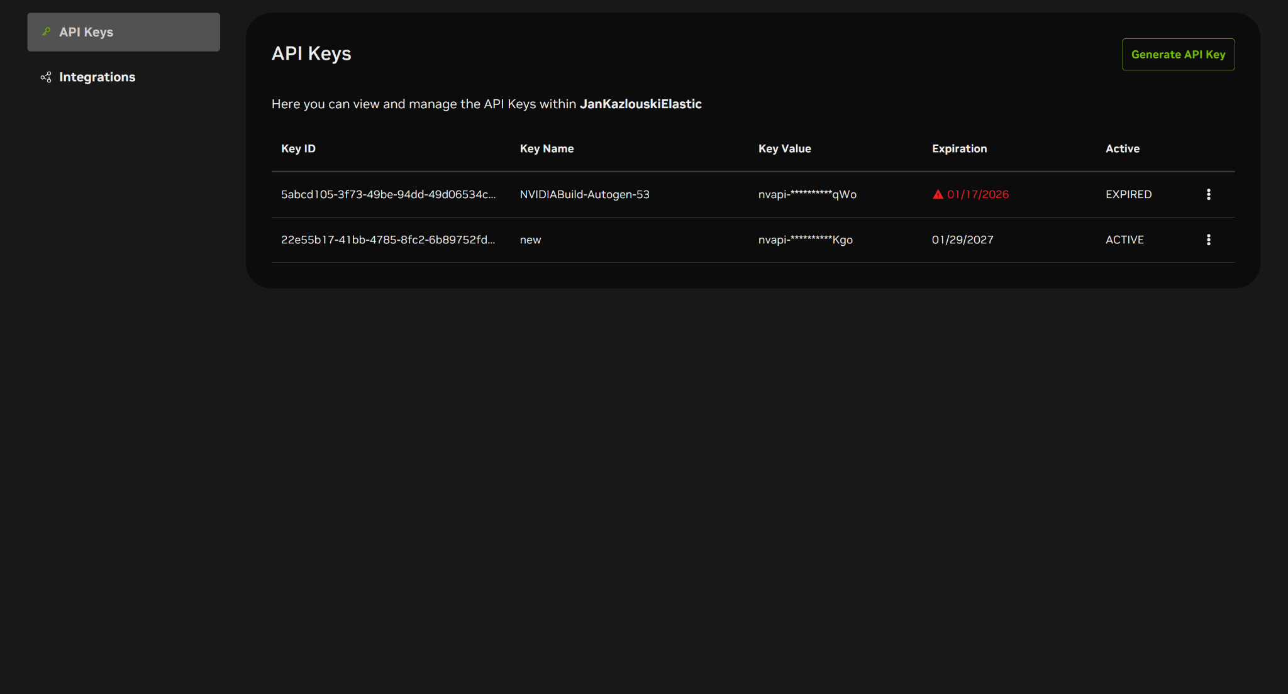This screenshot has height=694, width=1288.
Task: Open the API Keys sidebar section
Action: click(x=123, y=32)
